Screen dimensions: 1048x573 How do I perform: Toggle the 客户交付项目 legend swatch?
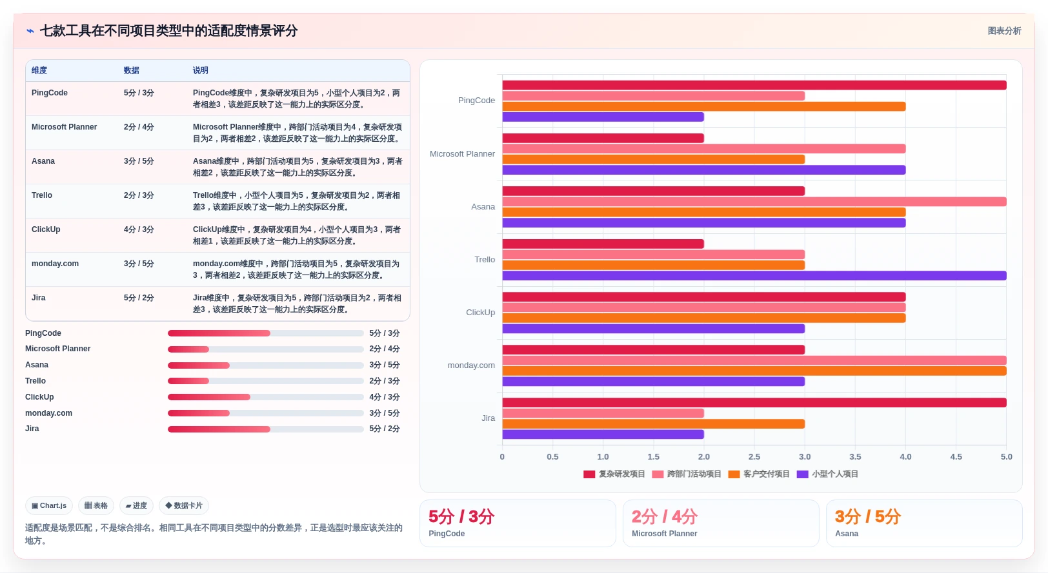click(734, 474)
